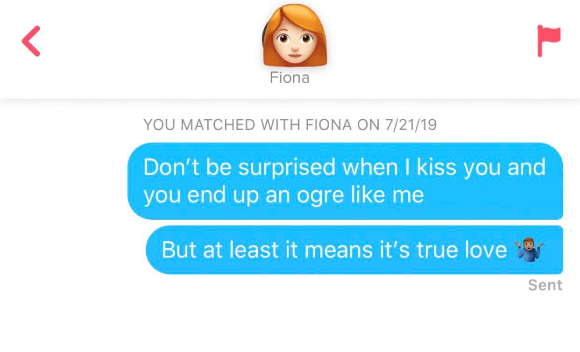Open Fiona's avatar profile picture

coord(294,36)
